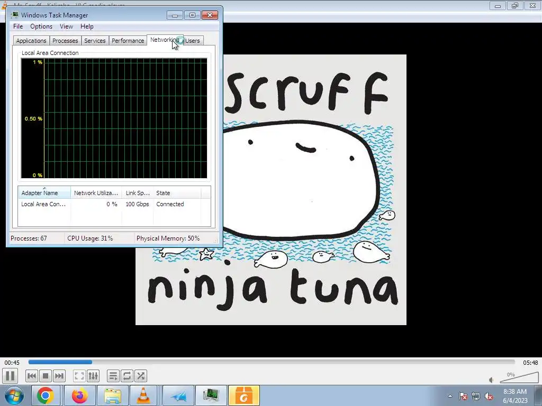This screenshot has width=542, height=406.
Task: Switch to the Services tab
Action: [x=95, y=40]
